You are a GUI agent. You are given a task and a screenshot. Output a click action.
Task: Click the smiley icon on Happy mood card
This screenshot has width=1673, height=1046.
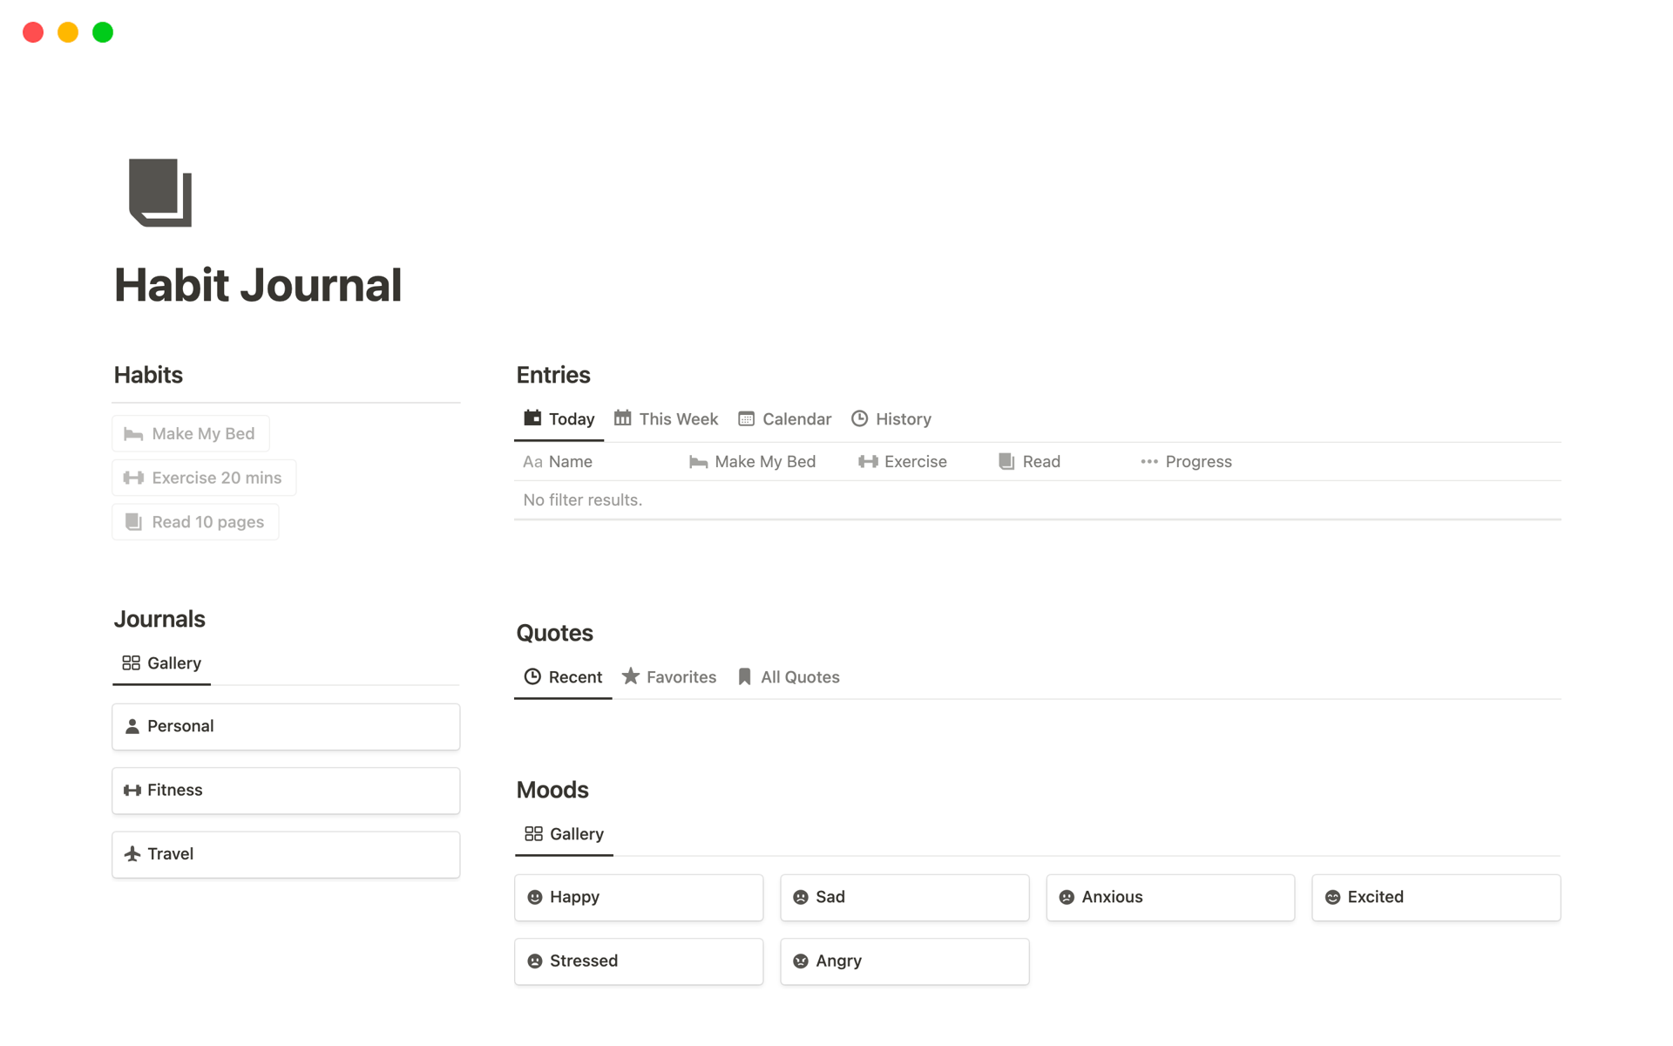535,897
